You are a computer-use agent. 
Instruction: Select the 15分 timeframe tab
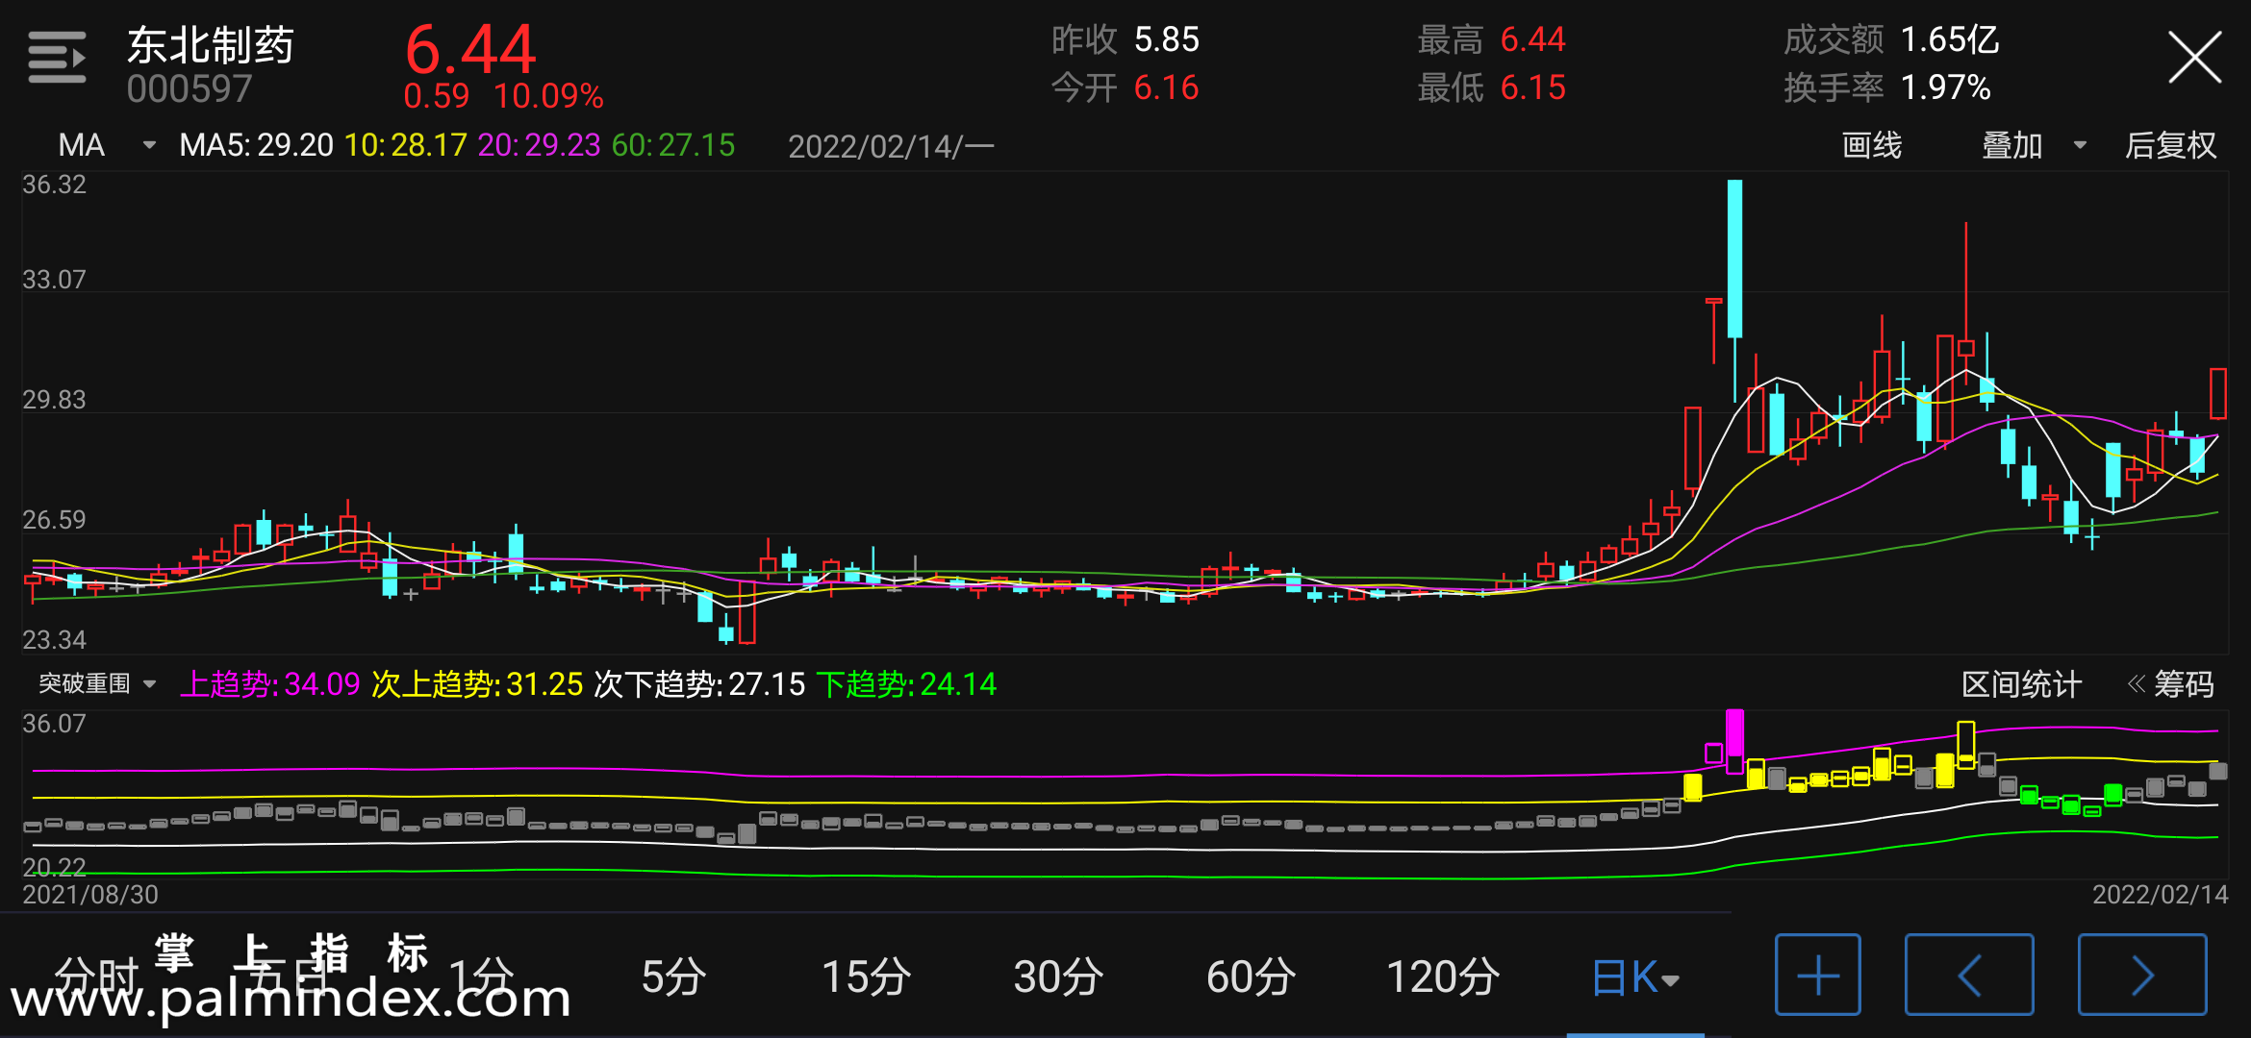pyautogui.click(x=866, y=977)
